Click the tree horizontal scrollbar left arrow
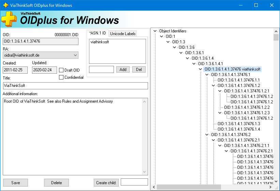This screenshot has width=280, height=191. click(154, 187)
